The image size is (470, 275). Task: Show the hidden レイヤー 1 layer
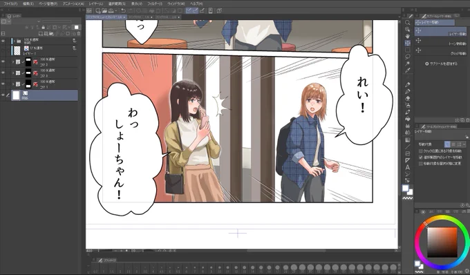pos(3,50)
